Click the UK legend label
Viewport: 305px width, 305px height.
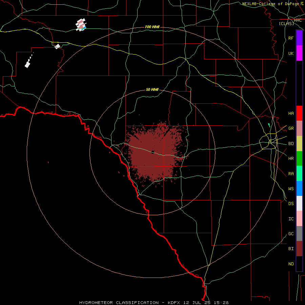click(x=291, y=53)
